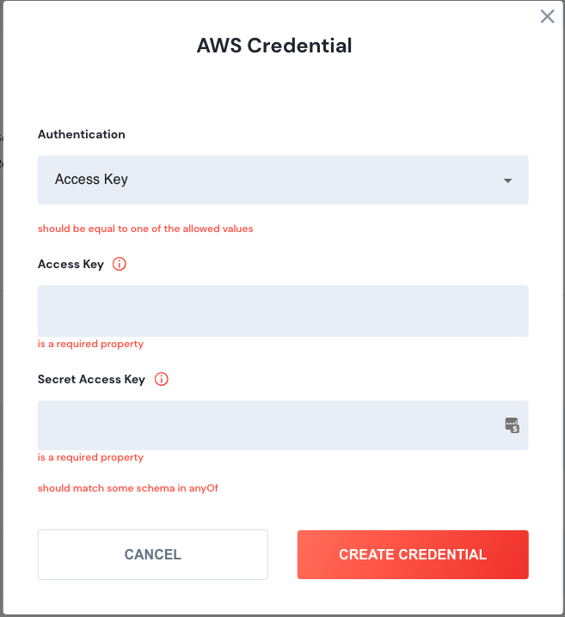Image resolution: width=565 pixels, height=617 pixels.
Task: Close the AWS Credential dialog
Action: coord(547,16)
